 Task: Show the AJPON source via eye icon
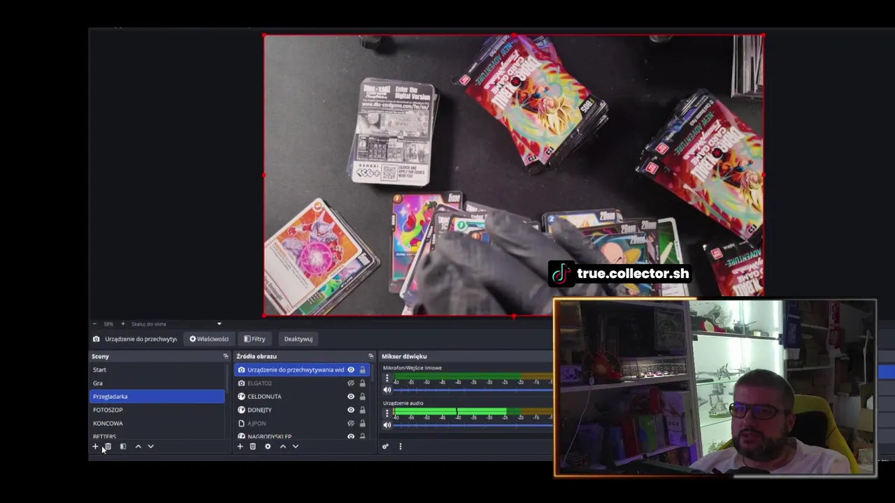pos(351,423)
